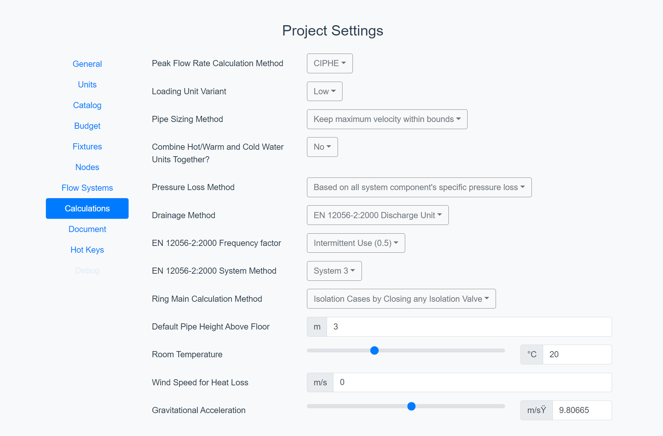Open the Document settings section

tap(87, 229)
